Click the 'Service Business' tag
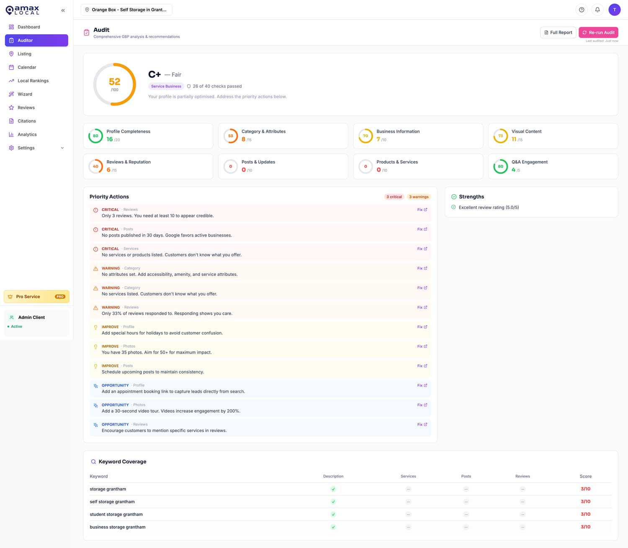 tap(166, 86)
